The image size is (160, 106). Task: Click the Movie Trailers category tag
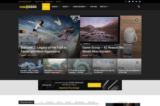(25, 68)
